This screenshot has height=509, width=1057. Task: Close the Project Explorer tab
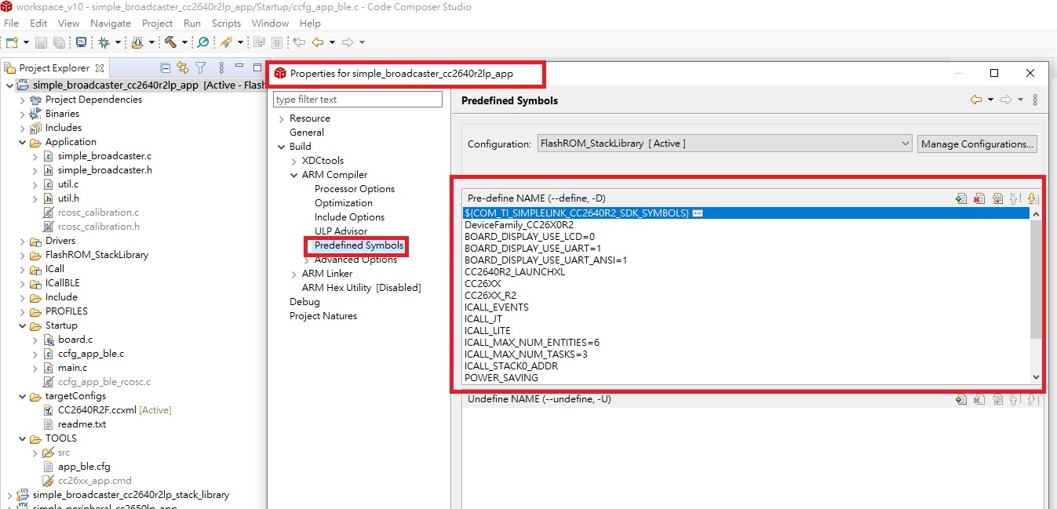(x=100, y=68)
